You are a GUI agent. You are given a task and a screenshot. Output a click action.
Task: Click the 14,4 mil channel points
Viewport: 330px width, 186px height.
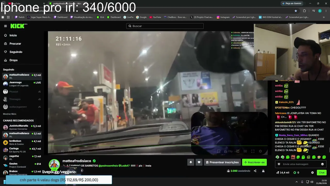(x=283, y=173)
